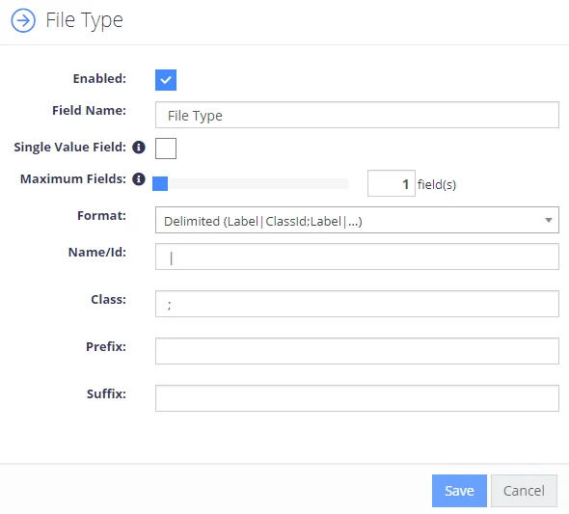The height and width of the screenshot is (514, 569).
Task: Click the 'Class:' label
Action: [x=109, y=300]
